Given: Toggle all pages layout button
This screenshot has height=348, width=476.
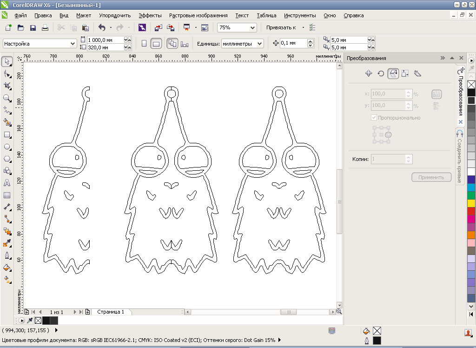Looking at the screenshot, I should click(172, 43).
